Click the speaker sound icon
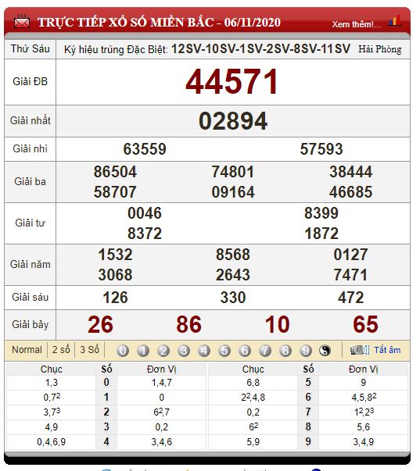420x471 pixels. click(360, 350)
